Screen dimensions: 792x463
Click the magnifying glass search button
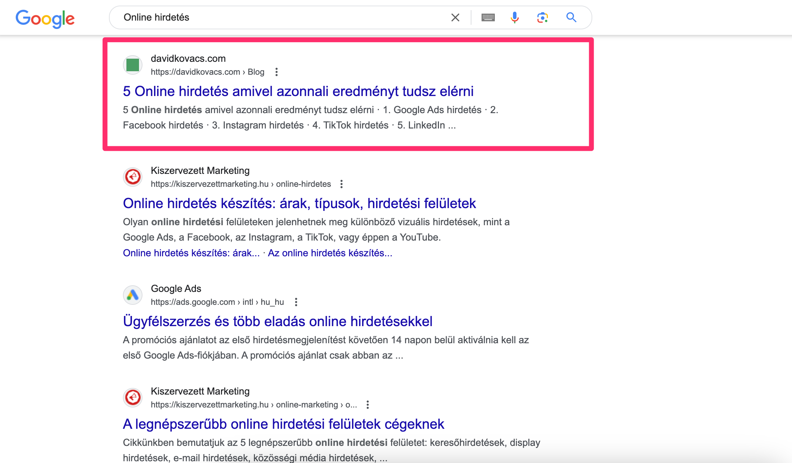point(571,17)
